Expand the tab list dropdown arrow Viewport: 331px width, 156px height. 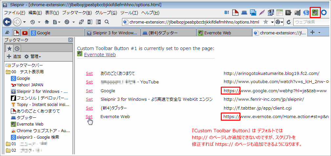tap(319, 33)
